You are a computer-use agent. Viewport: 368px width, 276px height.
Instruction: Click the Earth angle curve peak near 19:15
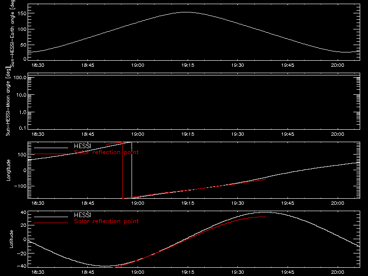(187, 12)
